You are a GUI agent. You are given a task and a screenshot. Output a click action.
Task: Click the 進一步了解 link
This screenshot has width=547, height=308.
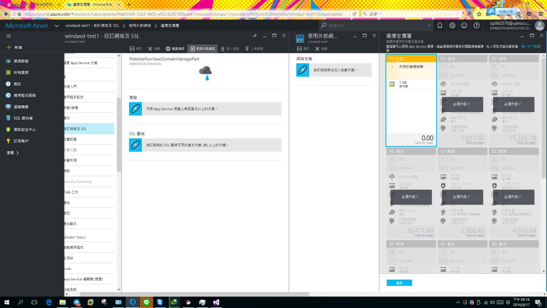(x=530, y=46)
